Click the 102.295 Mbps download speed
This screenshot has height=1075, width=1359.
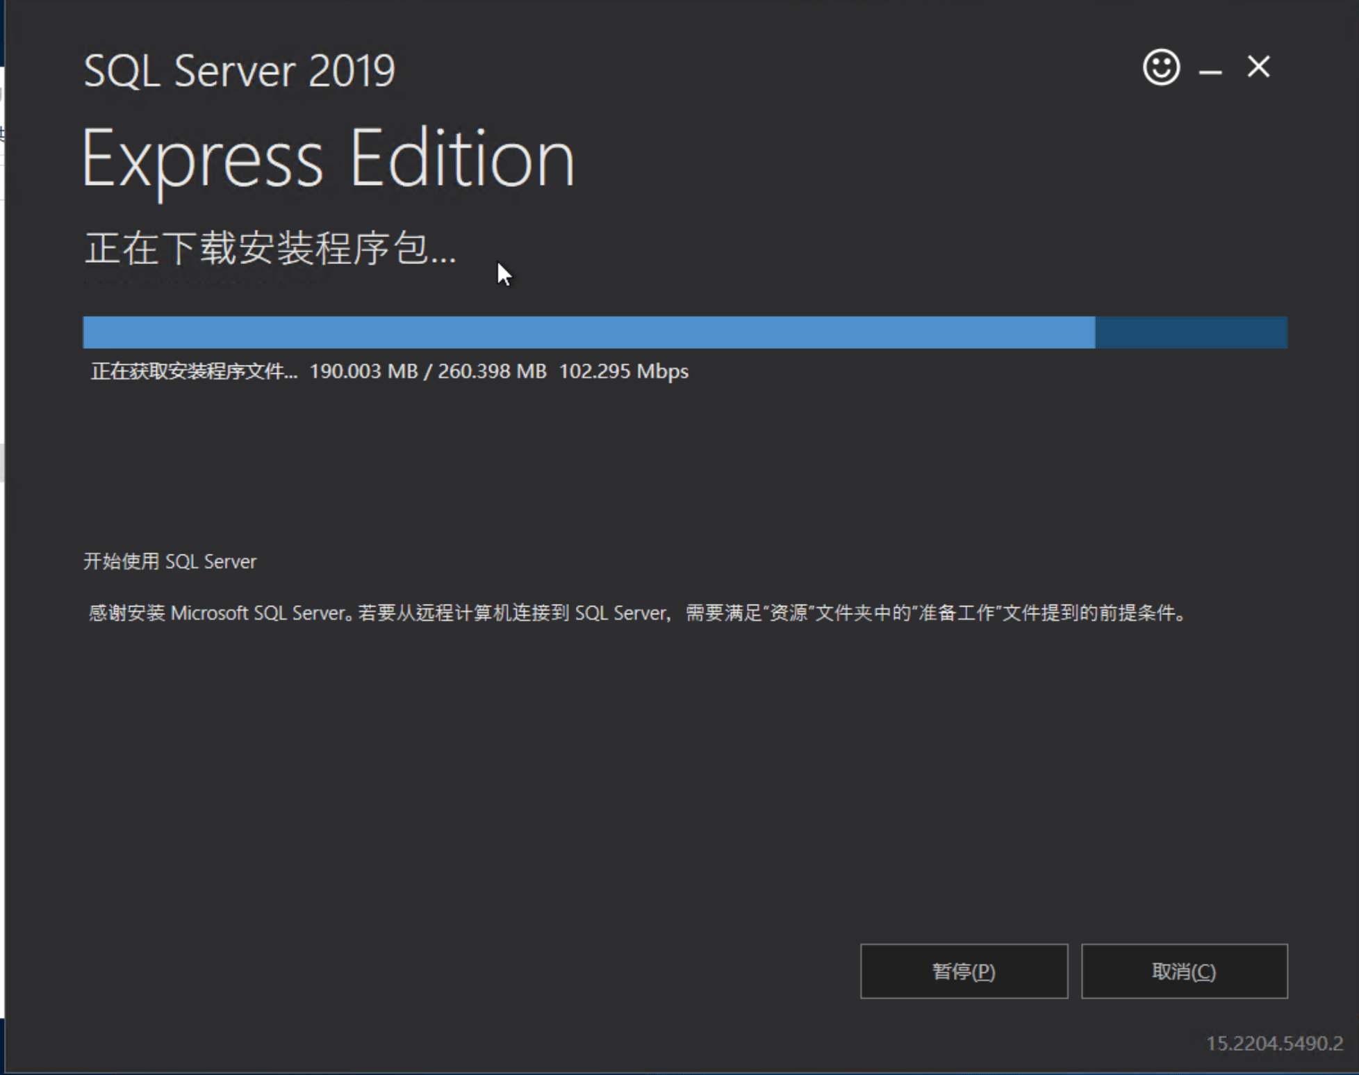(x=623, y=372)
